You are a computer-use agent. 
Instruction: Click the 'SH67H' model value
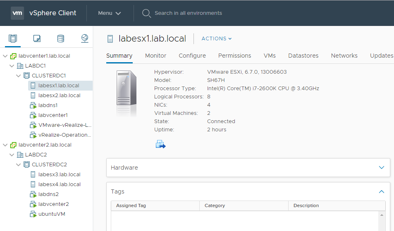pyautogui.click(x=216, y=80)
